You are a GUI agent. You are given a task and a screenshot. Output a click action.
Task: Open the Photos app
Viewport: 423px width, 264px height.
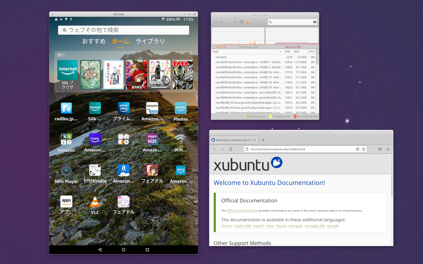pyautogui.click(x=180, y=108)
